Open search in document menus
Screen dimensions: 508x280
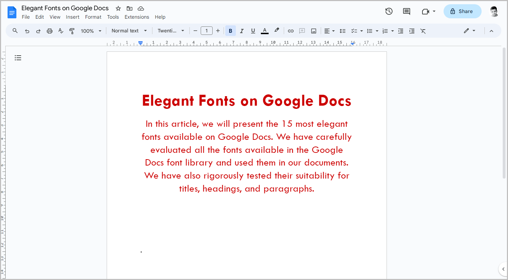point(15,31)
